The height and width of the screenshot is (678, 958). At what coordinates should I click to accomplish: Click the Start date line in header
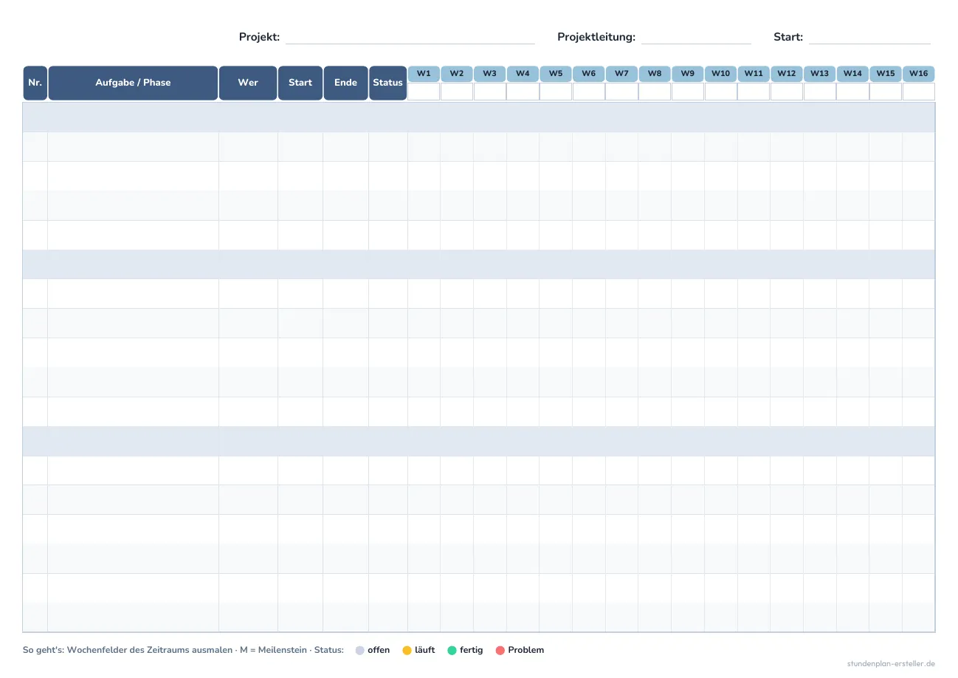tap(869, 38)
